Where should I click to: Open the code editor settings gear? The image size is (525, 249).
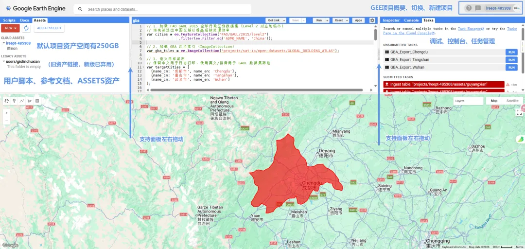coord(372,20)
